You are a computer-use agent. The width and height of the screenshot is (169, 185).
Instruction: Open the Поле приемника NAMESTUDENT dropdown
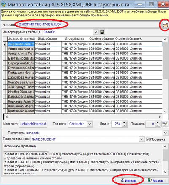click(x=142, y=139)
